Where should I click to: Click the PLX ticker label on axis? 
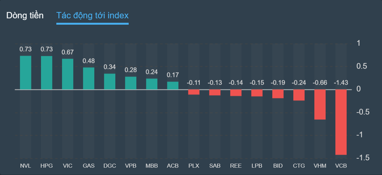tap(194, 166)
